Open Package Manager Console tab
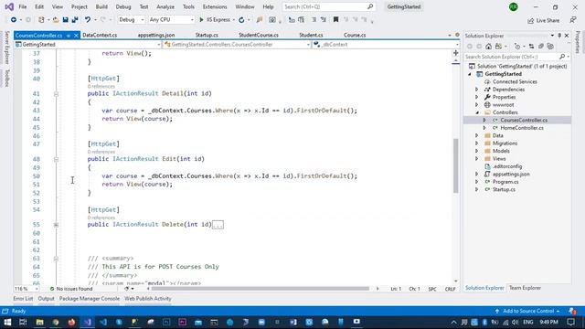 (x=90, y=299)
